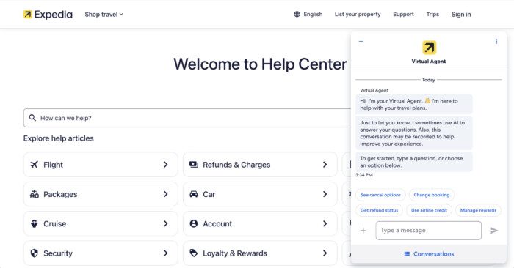
Task: Click the Refunds & Charges money icon
Action: pos(194,165)
